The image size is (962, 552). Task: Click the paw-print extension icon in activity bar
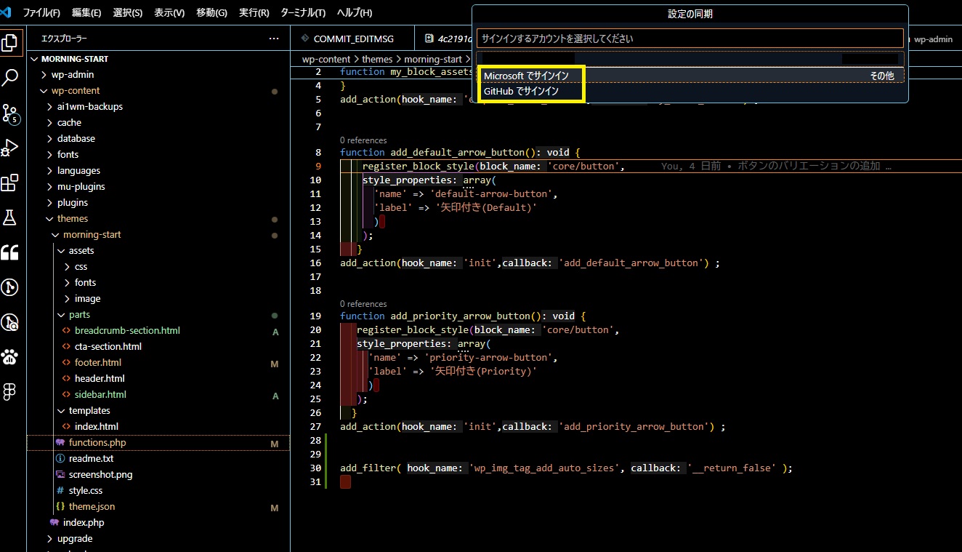pyautogui.click(x=11, y=356)
